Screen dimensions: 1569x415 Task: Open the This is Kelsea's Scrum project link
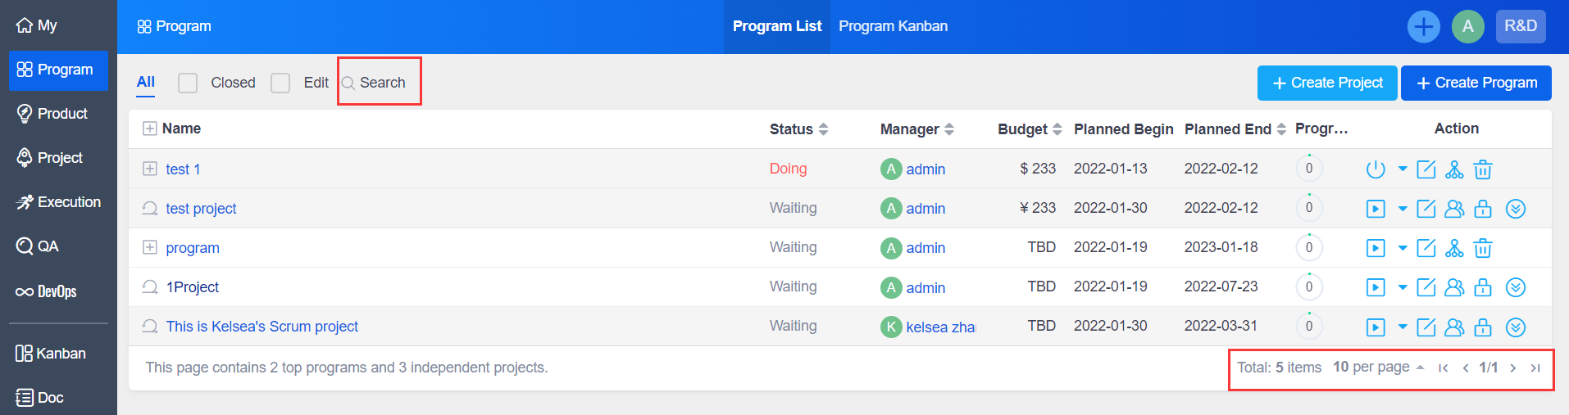click(261, 327)
